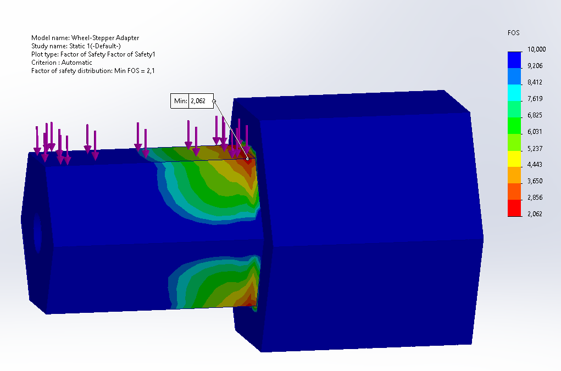Pick the cyan legend band
Screen dimensions: 561x371
pyautogui.click(x=514, y=93)
